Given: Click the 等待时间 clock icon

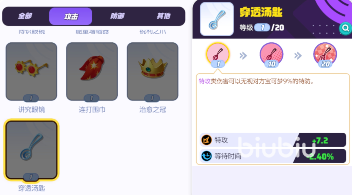Looking at the screenshot, I should [206, 156].
